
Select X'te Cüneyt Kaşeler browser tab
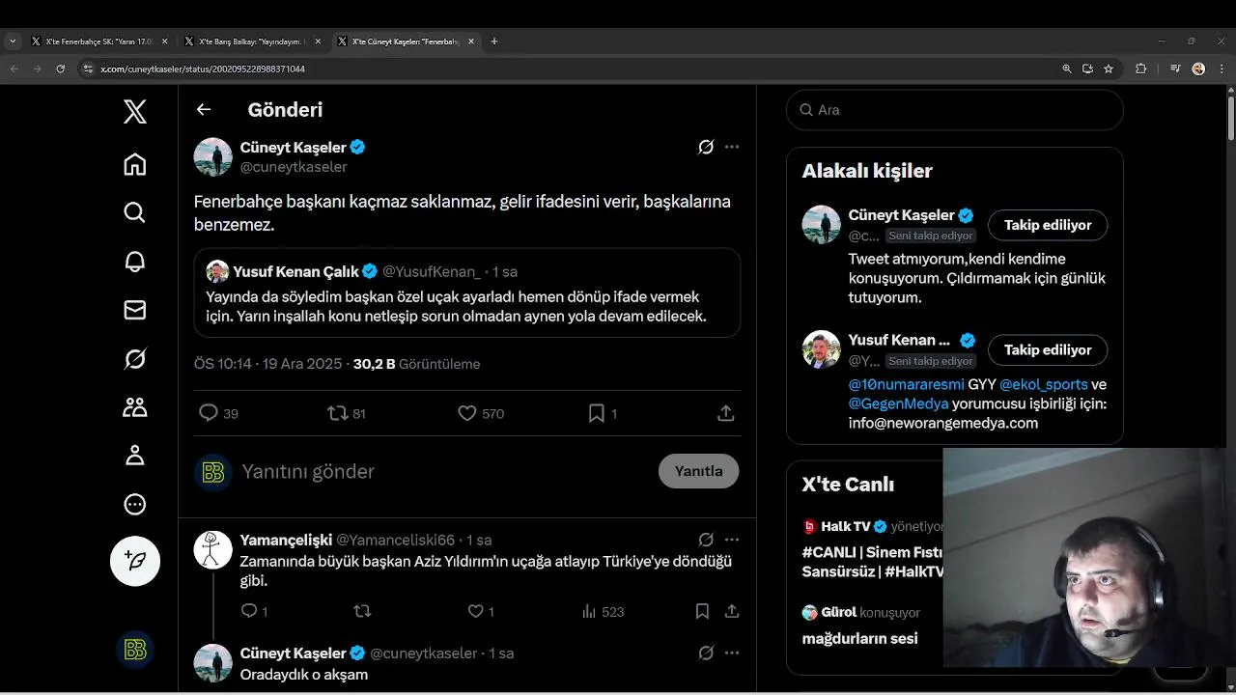(x=405, y=42)
